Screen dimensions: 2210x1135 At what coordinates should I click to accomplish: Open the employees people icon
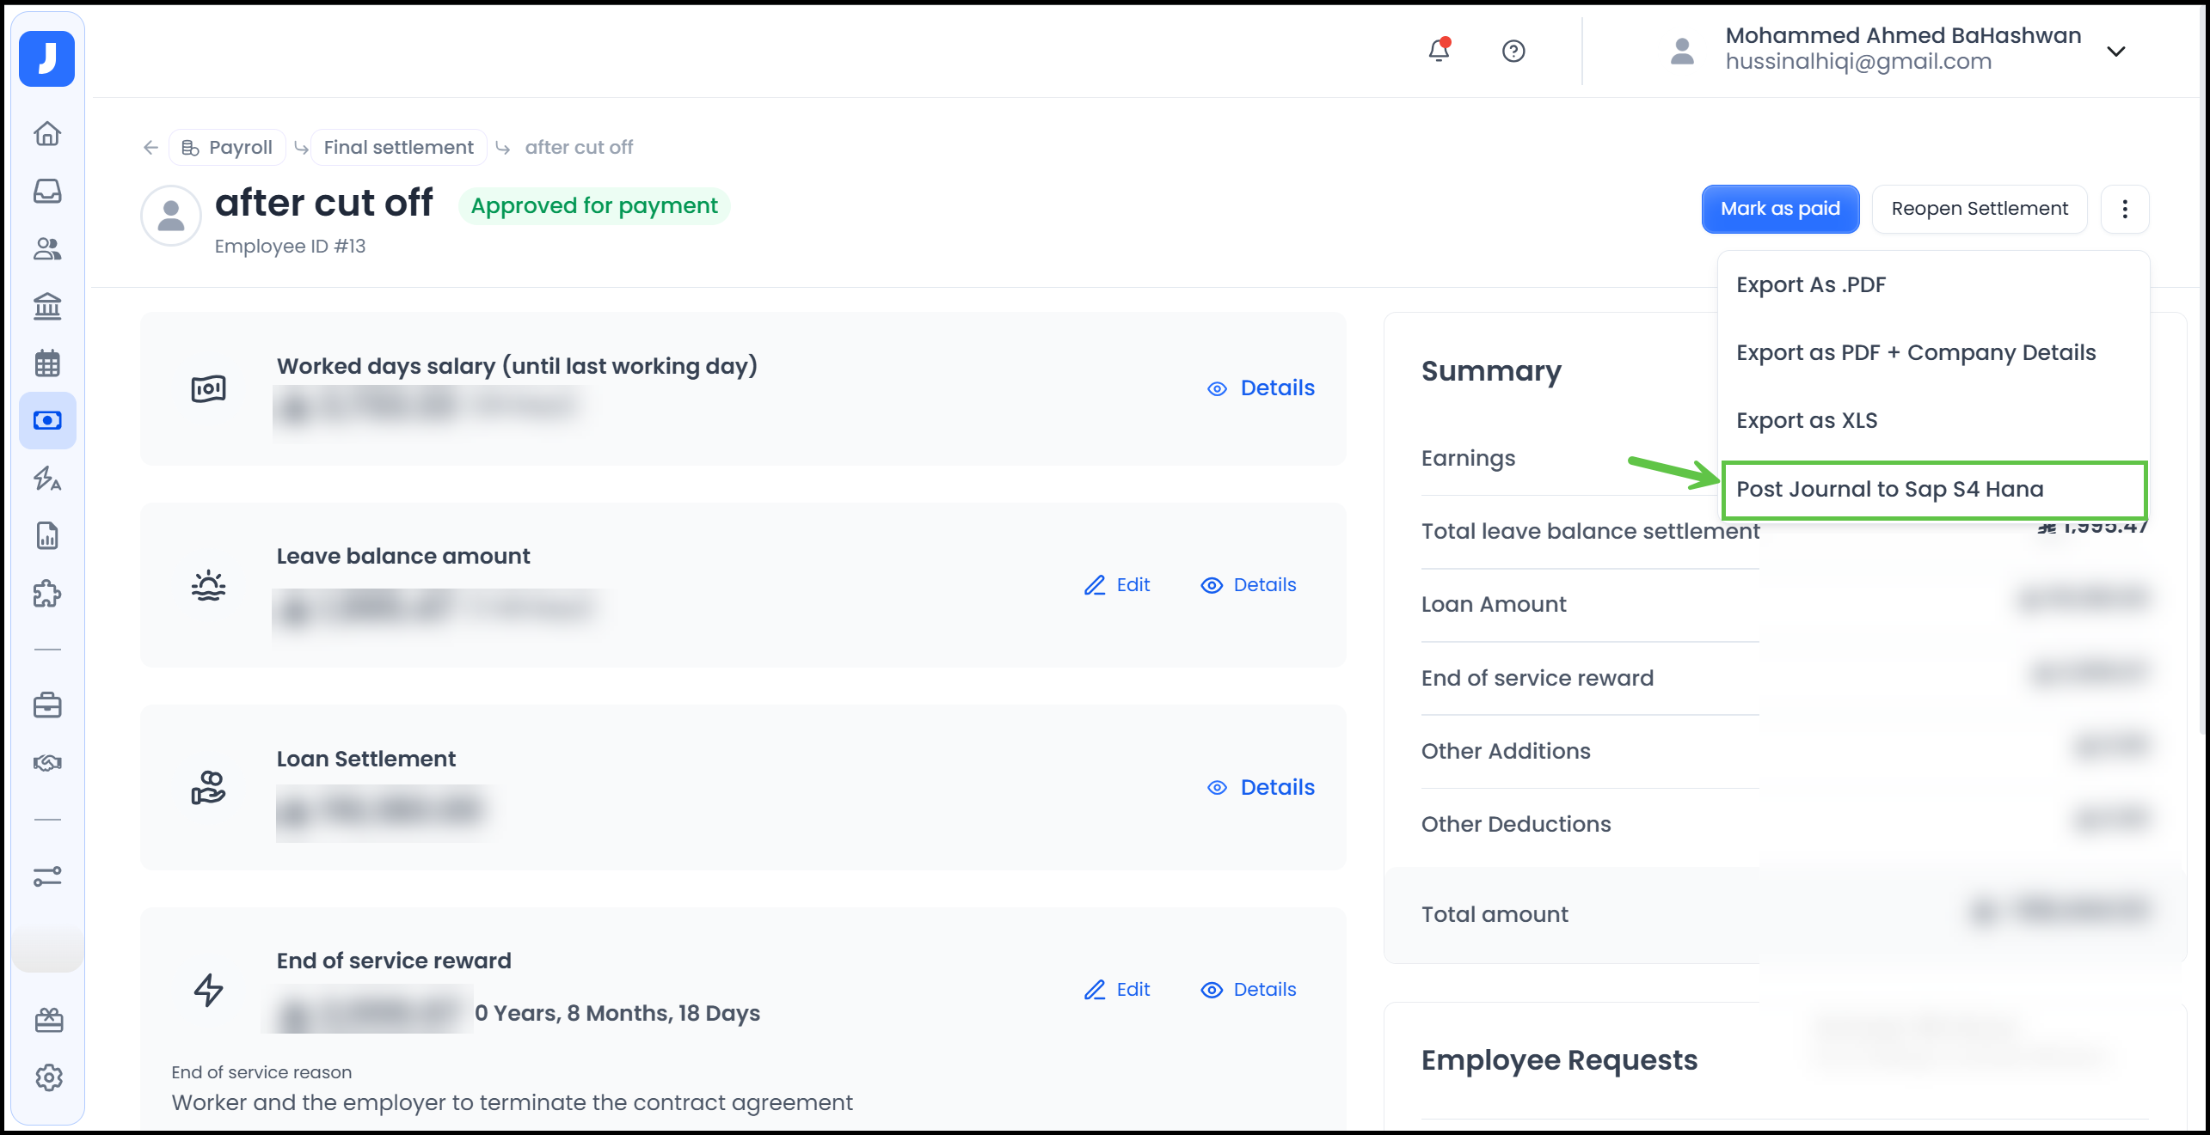[x=47, y=248]
